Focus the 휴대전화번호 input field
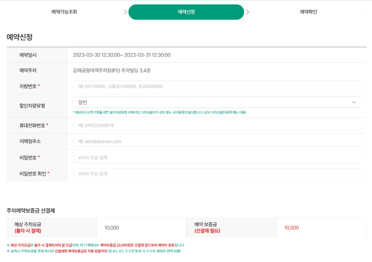The image size is (372, 262). tap(217, 126)
